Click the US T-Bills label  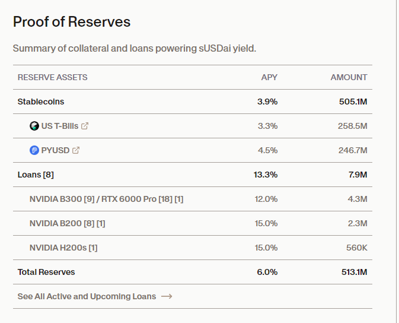(59, 126)
